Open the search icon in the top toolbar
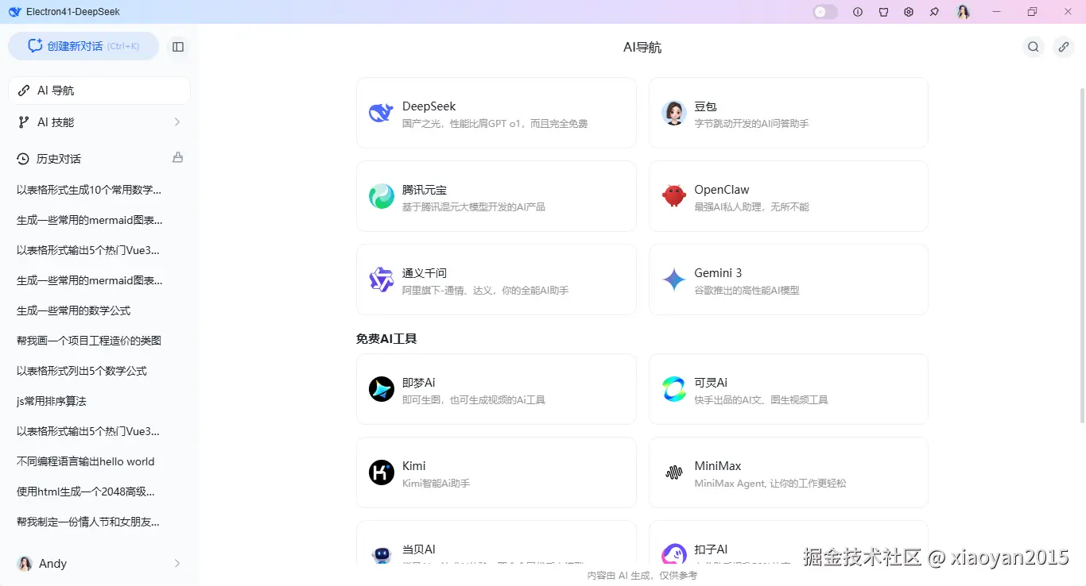Viewport: 1086px width, 586px height. pos(1033,46)
